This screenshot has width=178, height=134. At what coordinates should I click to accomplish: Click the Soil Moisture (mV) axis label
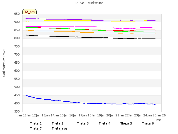pos(4,63)
